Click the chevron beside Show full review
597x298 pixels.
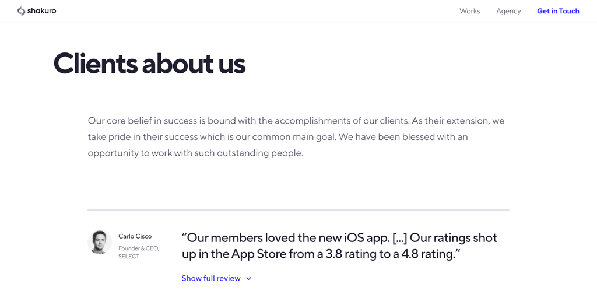[x=249, y=279]
